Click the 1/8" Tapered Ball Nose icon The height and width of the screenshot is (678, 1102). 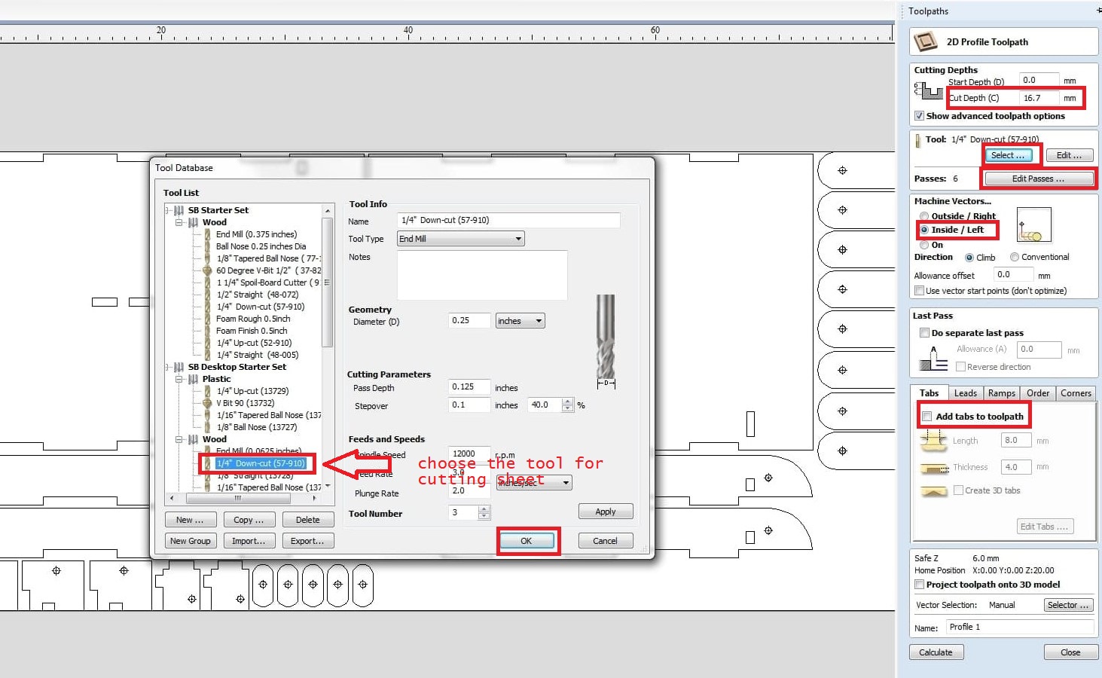[x=207, y=258]
